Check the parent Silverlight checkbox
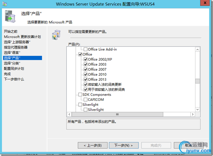 80,105
